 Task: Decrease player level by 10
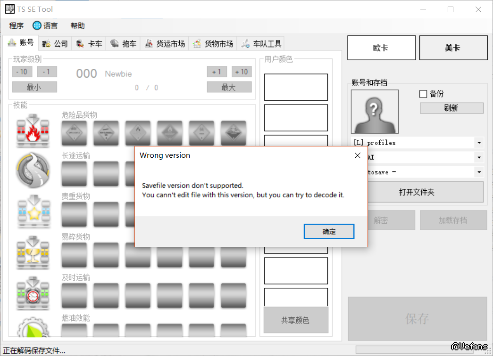pyautogui.click(x=22, y=72)
